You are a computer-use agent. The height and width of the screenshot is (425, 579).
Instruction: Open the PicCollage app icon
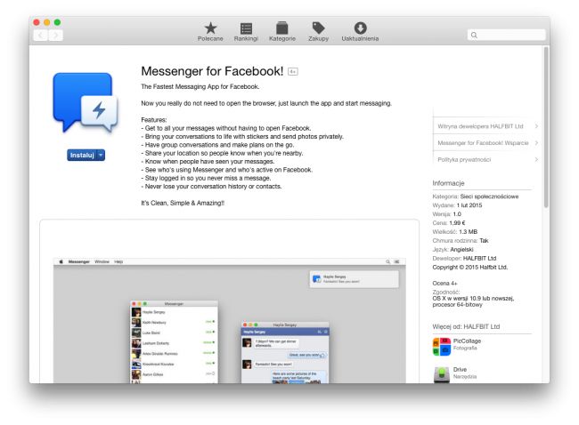click(442, 347)
